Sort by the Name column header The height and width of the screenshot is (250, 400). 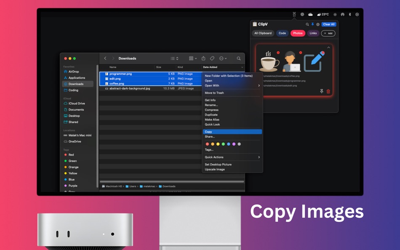(x=113, y=67)
